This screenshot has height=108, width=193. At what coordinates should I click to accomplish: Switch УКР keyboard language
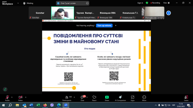[x=173, y=105]
